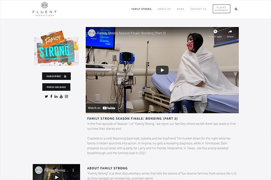Open the Twitter social icon
The height and width of the screenshot is (180, 271).
[x=46, y=96]
